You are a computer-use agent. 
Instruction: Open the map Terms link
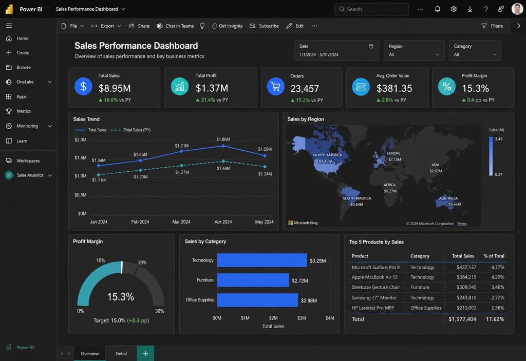[x=462, y=224]
